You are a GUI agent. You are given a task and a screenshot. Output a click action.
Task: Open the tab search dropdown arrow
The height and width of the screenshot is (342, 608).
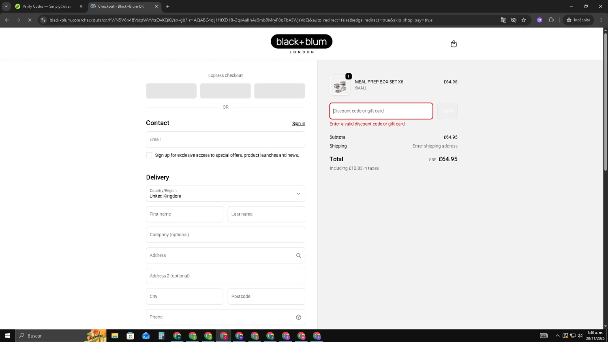[x=6, y=6]
